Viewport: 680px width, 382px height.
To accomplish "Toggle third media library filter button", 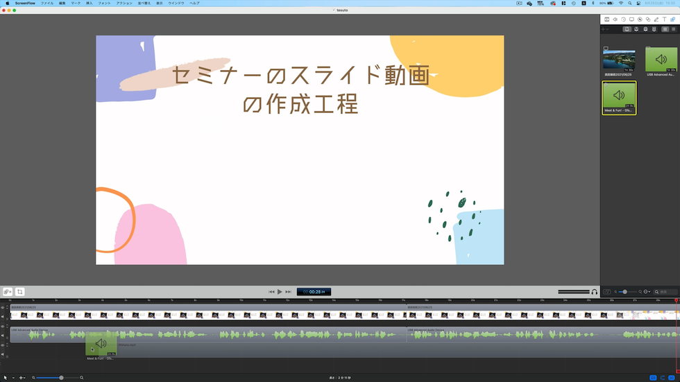I will click(645, 29).
